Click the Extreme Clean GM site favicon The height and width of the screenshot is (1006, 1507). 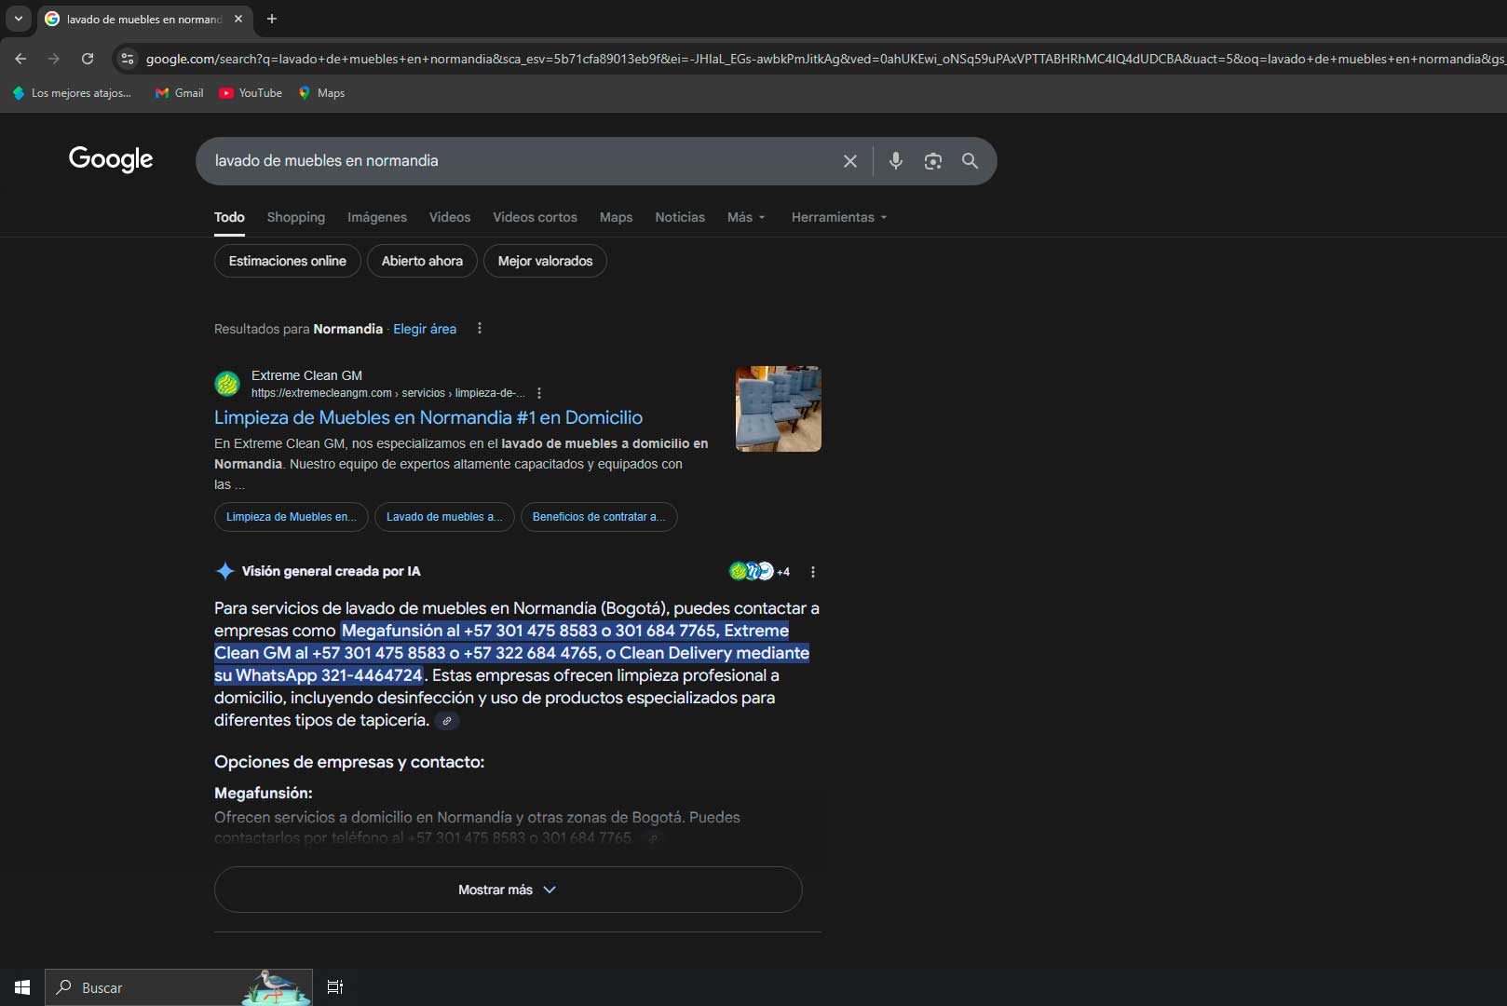pyautogui.click(x=227, y=383)
